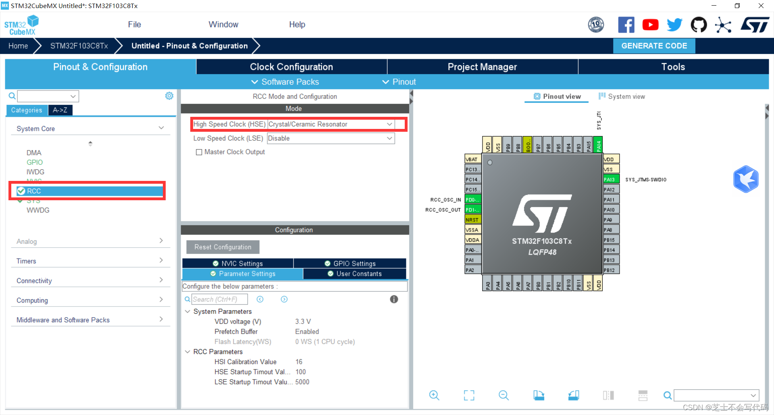Screen dimensions: 774x415
Task: Click the parameter info icon
Action: point(394,299)
